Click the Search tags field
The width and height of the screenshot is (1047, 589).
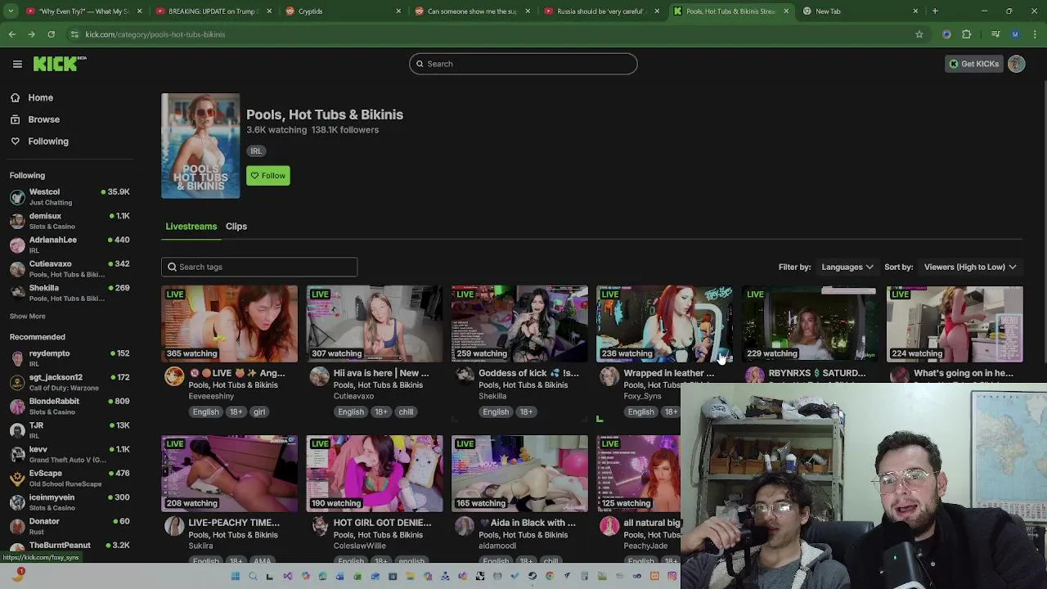pyautogui.click(x=259, y=267)
